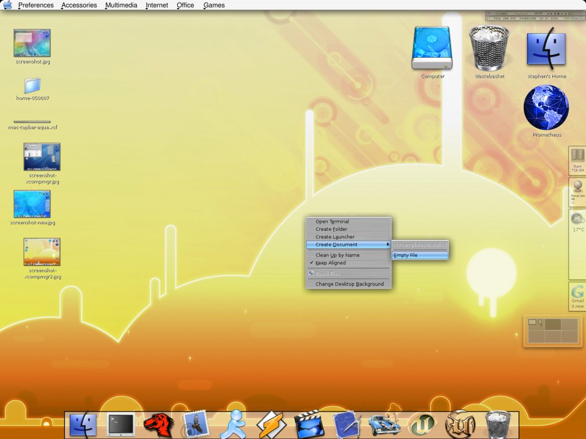The width and height of the screenshot is (586, 439).
Task: Choose Change Desktop Background
Action: [x=349, y=284]
